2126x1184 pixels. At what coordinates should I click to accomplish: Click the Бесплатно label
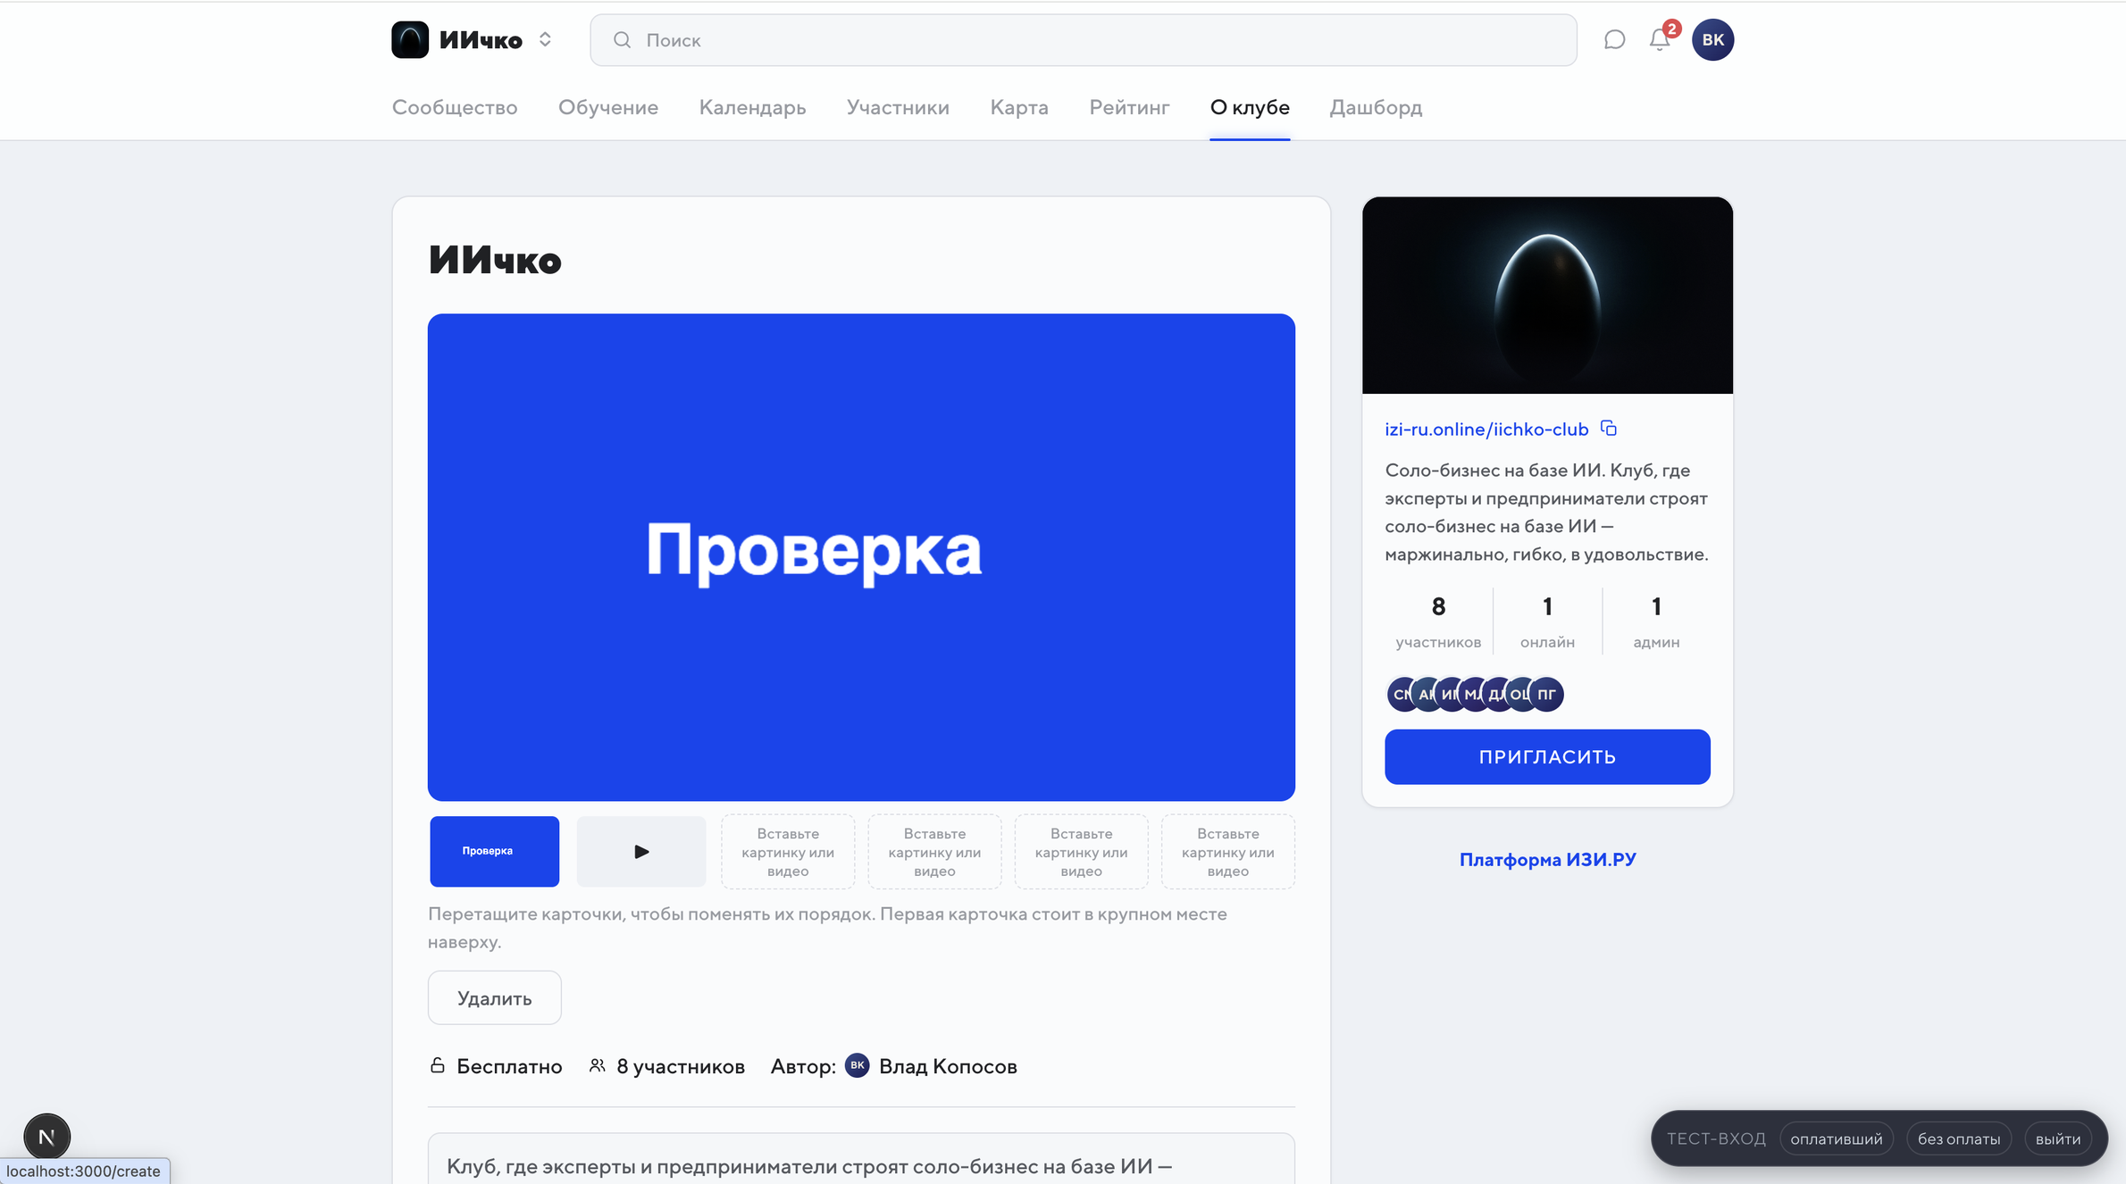[509, 1066]
